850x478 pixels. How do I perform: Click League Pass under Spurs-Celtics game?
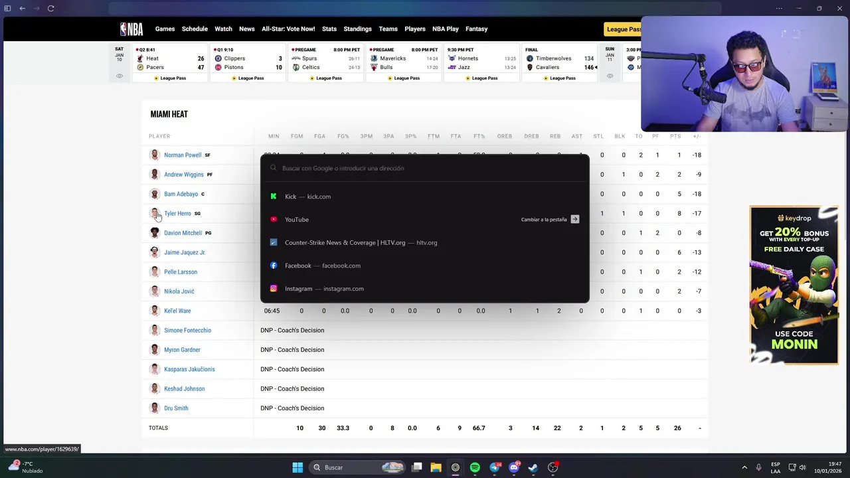pos(325,78)
